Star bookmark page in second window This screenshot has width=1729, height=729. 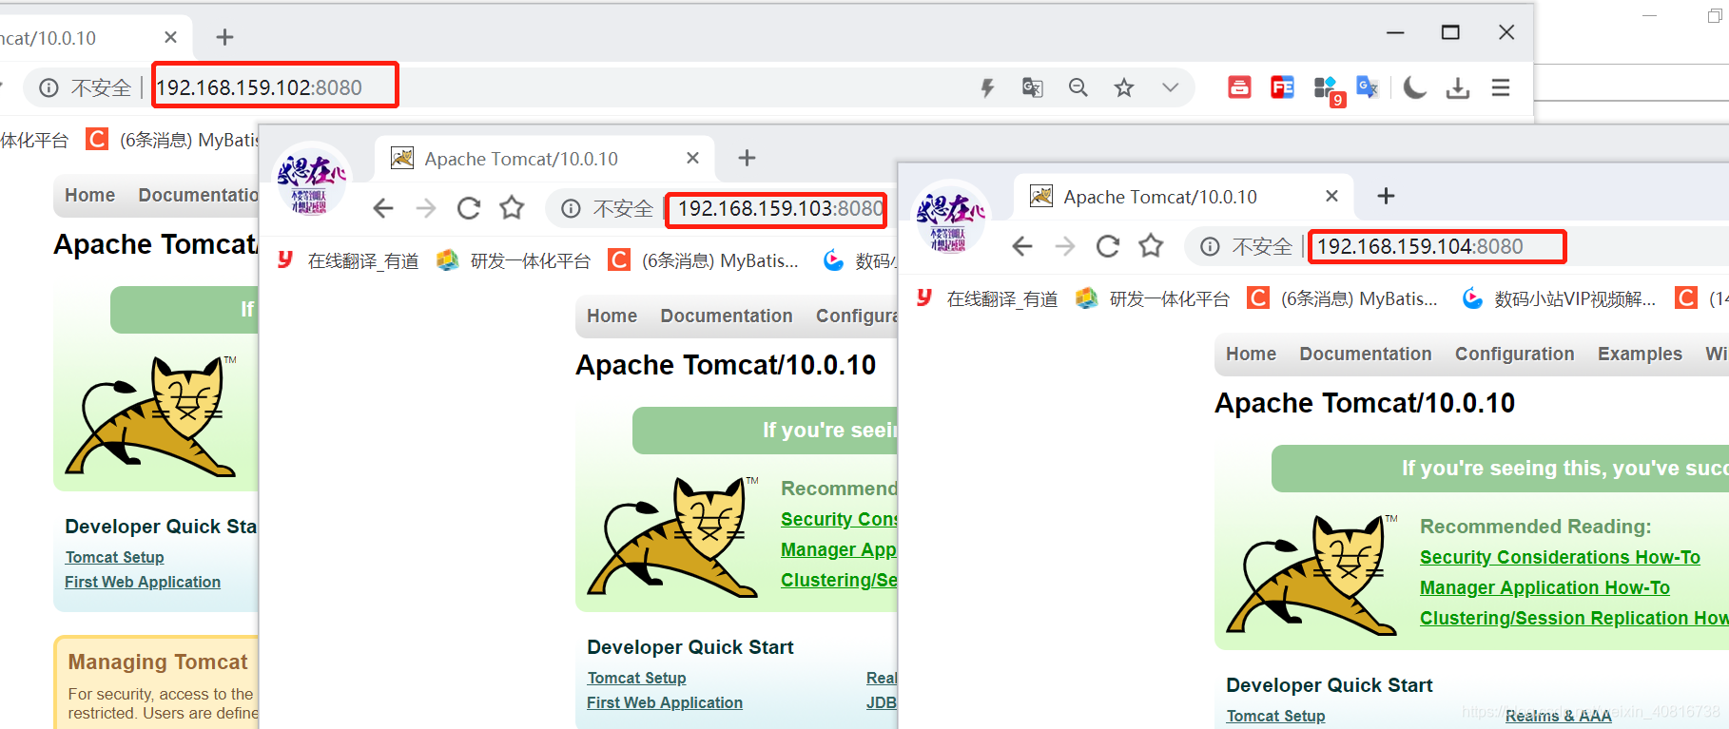tap(512, 207)
